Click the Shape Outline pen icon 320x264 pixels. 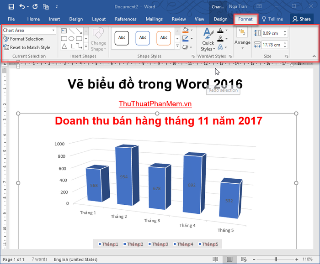pyautogui.click(x=186, y=38)
